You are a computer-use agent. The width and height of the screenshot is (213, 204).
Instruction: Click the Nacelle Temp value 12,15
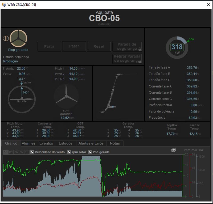pos(194,134)
